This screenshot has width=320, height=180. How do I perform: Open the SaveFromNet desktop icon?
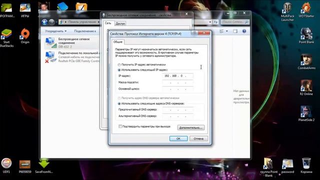(x=44, y=165)
